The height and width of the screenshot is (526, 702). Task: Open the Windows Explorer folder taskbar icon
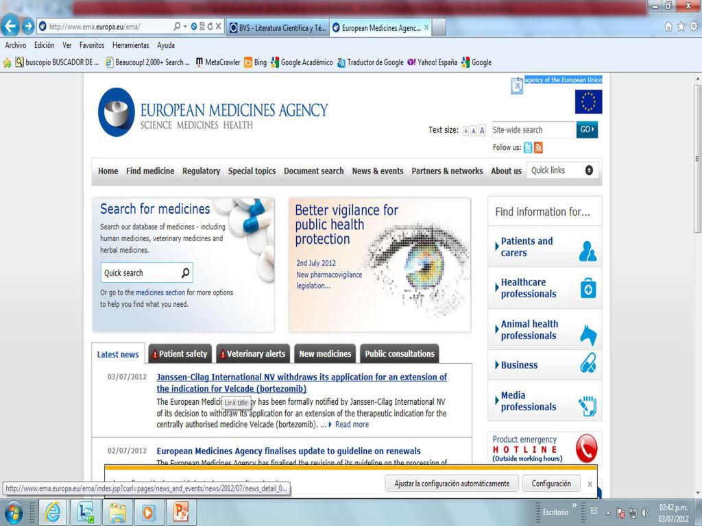117,512
